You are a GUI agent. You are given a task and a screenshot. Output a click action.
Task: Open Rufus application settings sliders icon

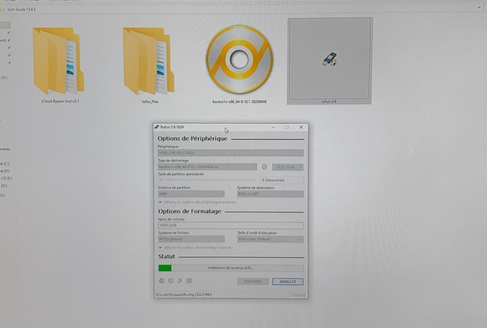[180, 281]
